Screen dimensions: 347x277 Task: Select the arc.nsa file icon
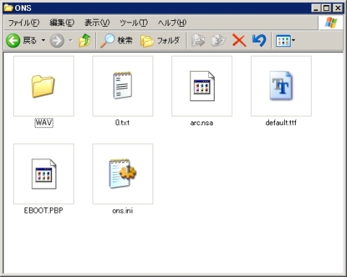coord(202,86)
